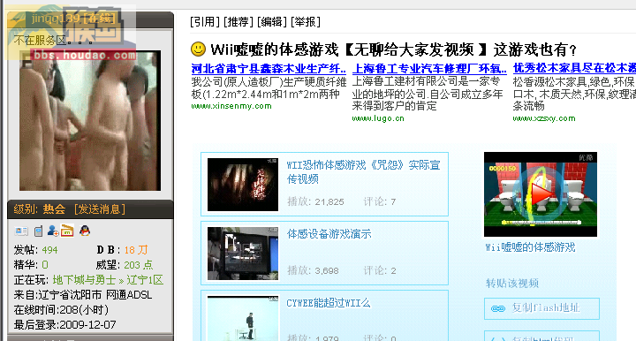
Task: Click user level text 热会
Action: click(55, 209)
